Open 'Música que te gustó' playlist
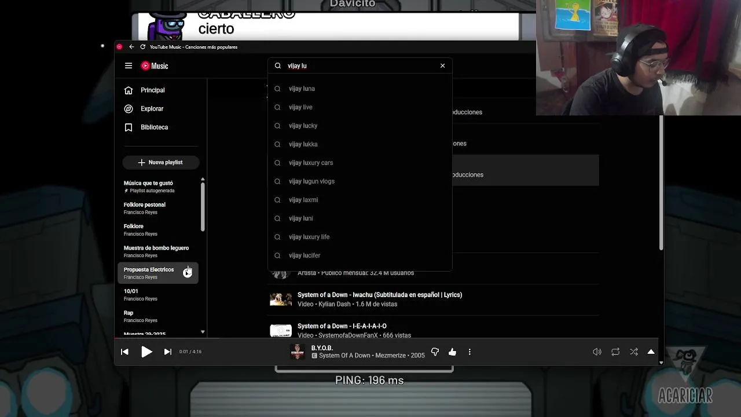 tap(159, 186)
